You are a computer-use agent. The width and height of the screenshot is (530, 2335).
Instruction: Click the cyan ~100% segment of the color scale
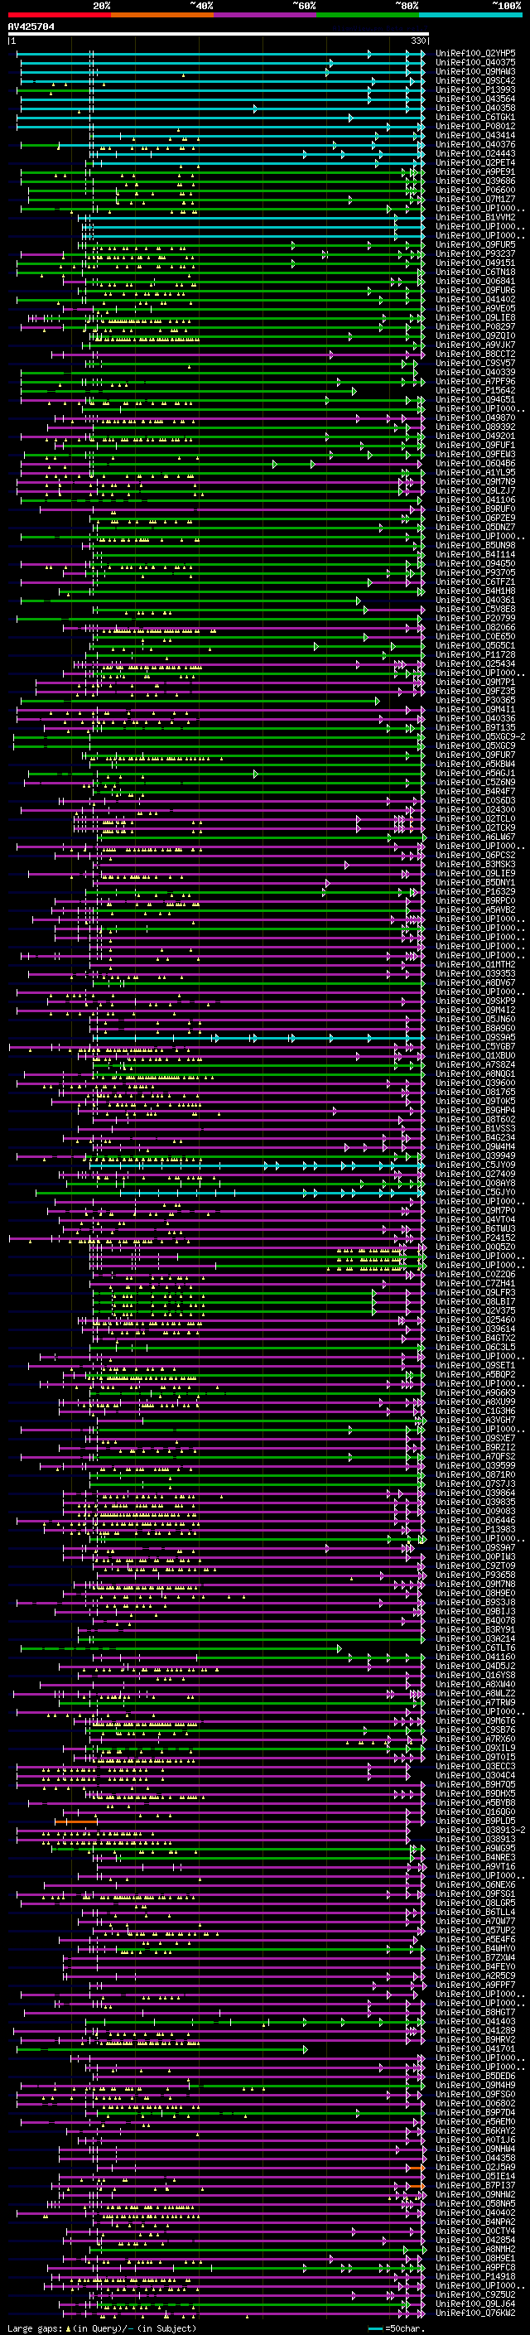470,15
